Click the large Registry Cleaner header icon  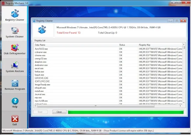coord(42,29)
